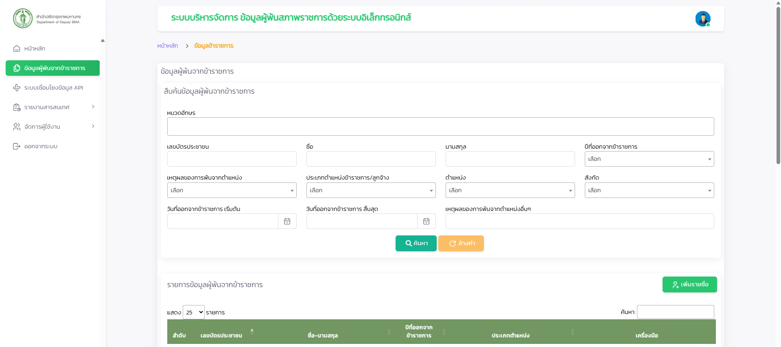Screen dimensions: 781x347
Task: Open จัดการผู้ใช้งาน sidebar menu
Action: tap(53, 127)
